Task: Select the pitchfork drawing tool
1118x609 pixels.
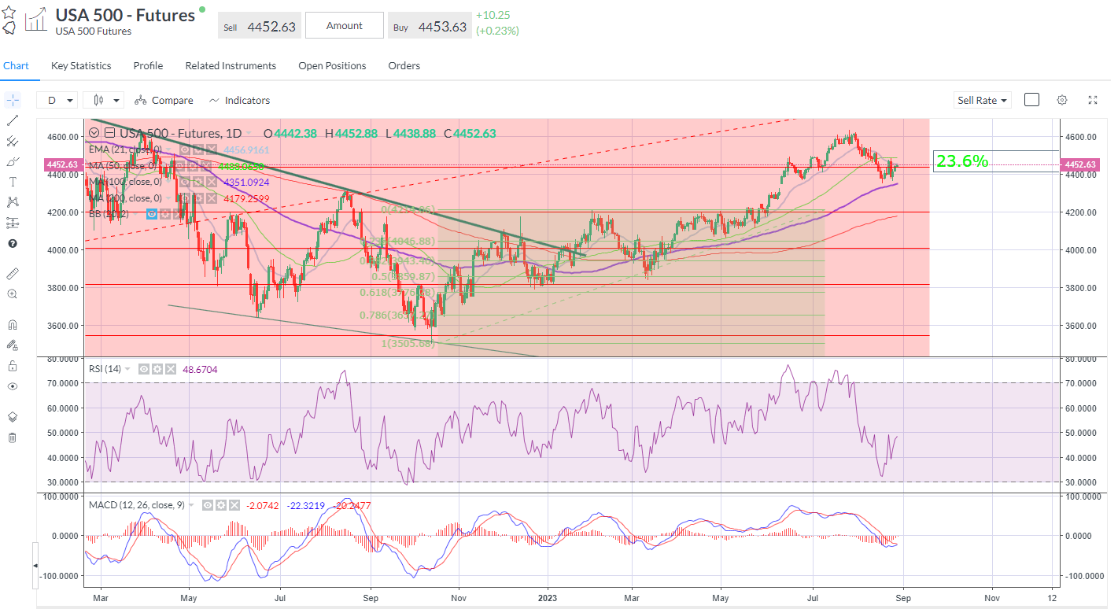Action: pyautogui.click(x=12, y=141)
